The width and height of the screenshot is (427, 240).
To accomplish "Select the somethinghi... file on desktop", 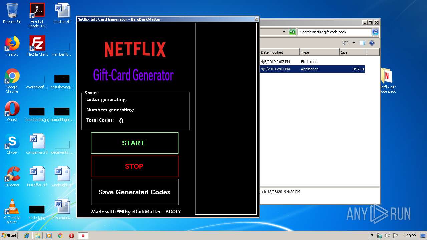I will click(x=62, y=114).
